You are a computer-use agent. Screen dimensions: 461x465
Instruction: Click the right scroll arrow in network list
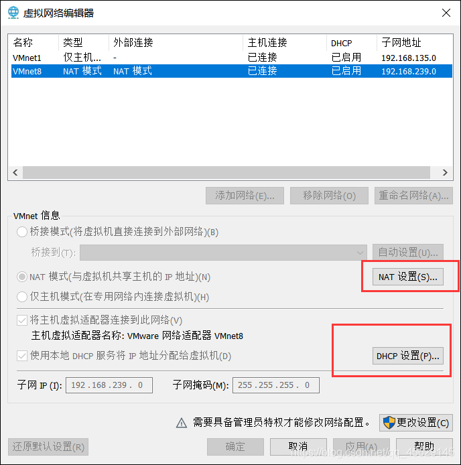coord(445,172)
